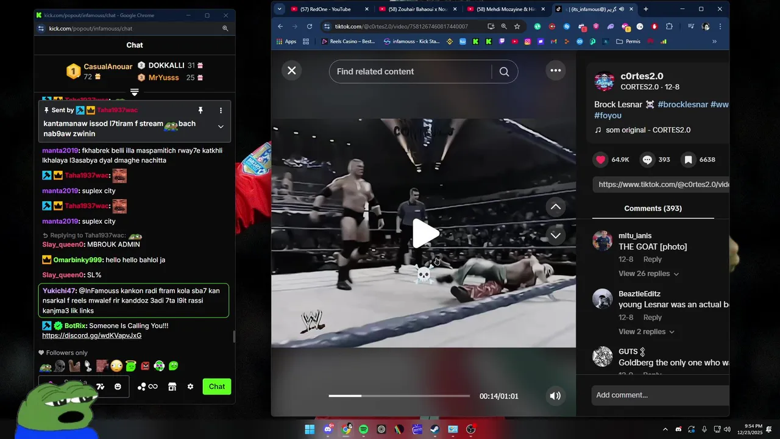The image size is (780, 439).
Task: Seek along the video progress bar
Action: [x=399, y=396]
